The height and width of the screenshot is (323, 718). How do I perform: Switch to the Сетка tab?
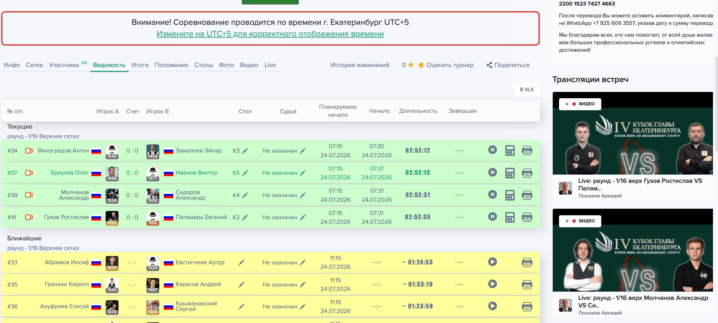(34, 65)
